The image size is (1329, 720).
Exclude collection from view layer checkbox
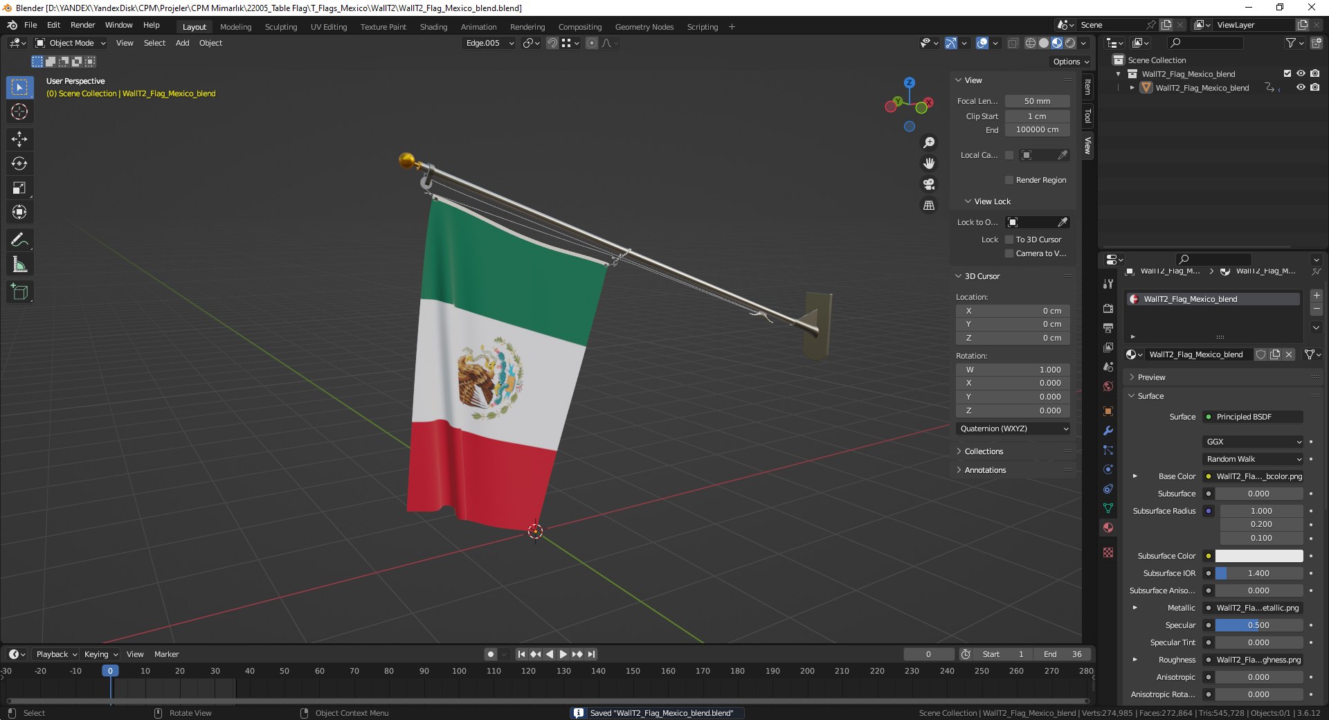coord(1287,73)
